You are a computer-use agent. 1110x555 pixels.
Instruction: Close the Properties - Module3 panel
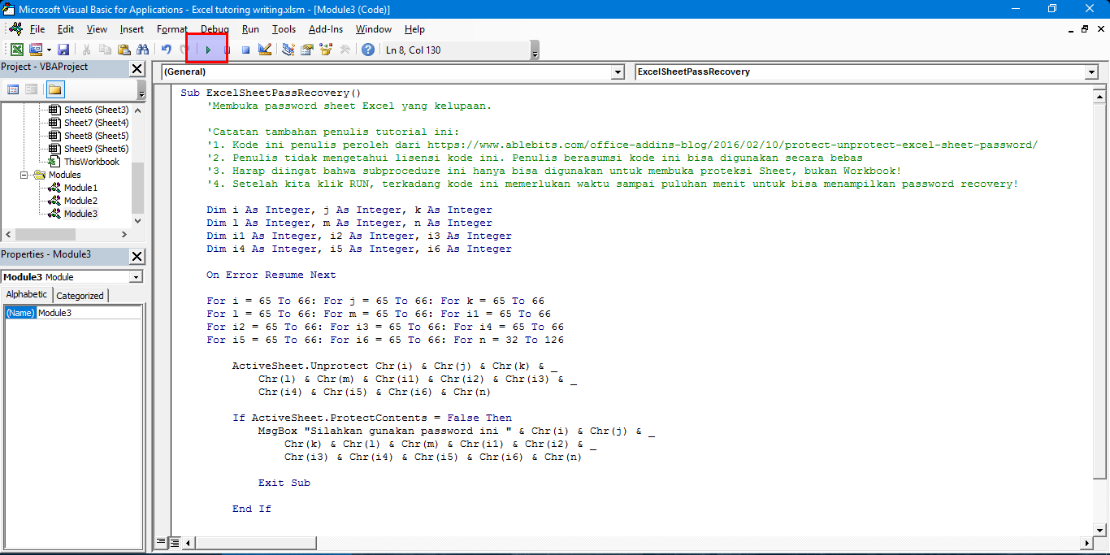point(137,256)
